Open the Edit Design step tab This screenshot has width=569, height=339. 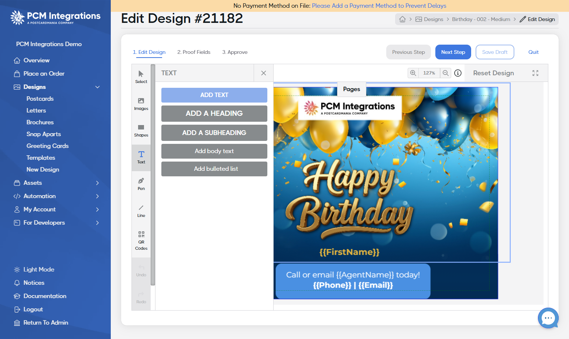149,52
